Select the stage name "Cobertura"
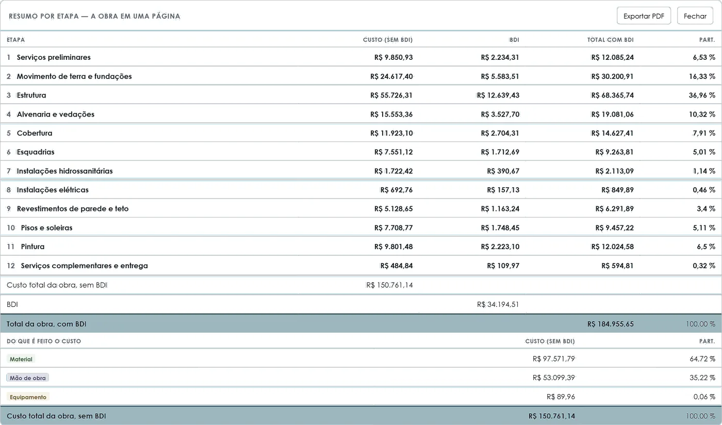722x425 pixels. 35,133
